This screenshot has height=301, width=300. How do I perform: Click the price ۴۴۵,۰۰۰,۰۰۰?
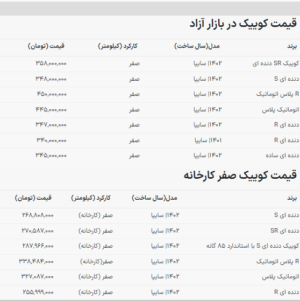pyautogui.click(x=51, y=110)
